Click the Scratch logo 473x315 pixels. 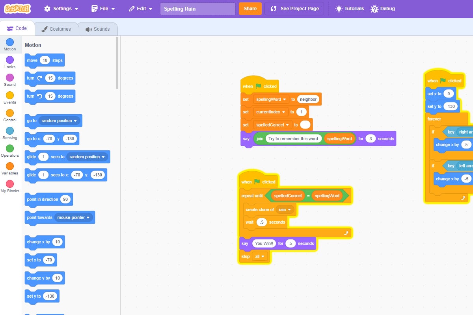click(x=17, y=8)
